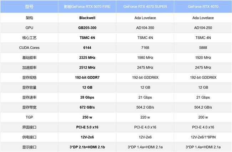232x152 pixels.
Task: Click the PCI-E 5.0 x16 cell
Action: [87, 127]
